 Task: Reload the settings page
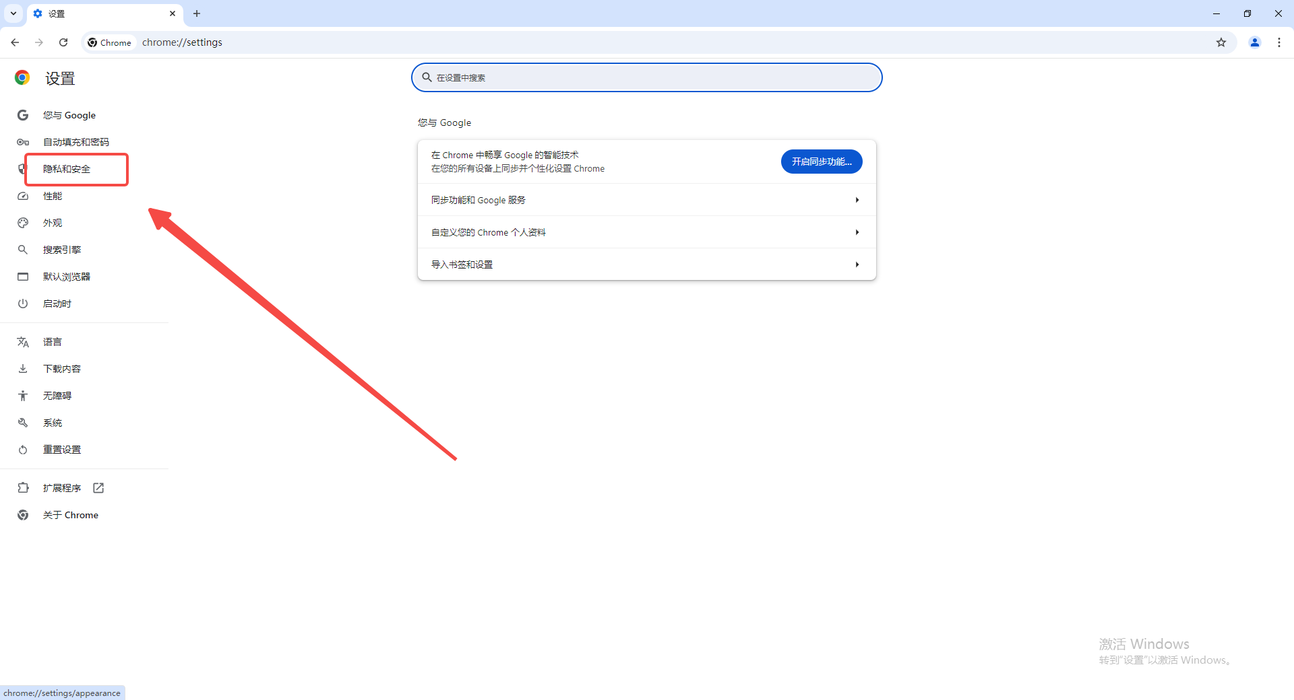click(x=63, y=42)
